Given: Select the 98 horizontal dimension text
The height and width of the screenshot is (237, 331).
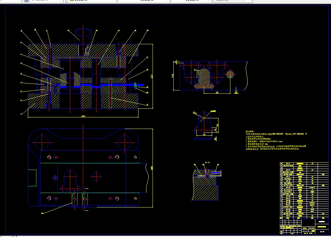Looking at the screenshot, I should pyautogui.click(x=217, y=92).
